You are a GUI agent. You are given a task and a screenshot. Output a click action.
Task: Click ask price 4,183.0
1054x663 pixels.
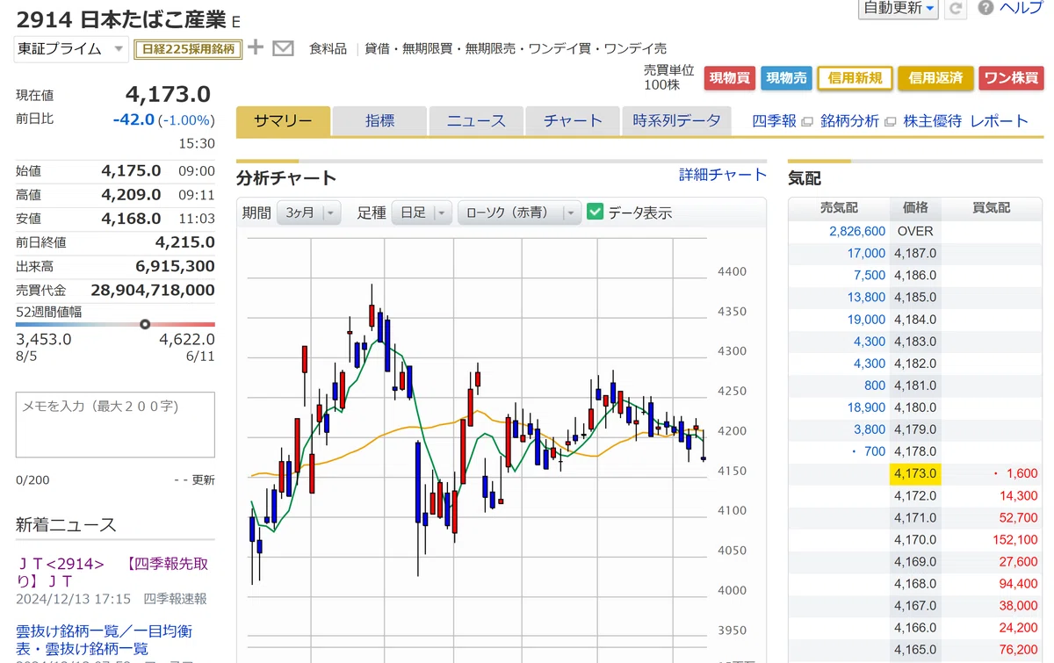pos(915,342)
